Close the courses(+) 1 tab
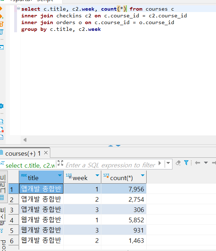This screenshot has height=251, width=216. pyautogui.click(x=46, y=153)
